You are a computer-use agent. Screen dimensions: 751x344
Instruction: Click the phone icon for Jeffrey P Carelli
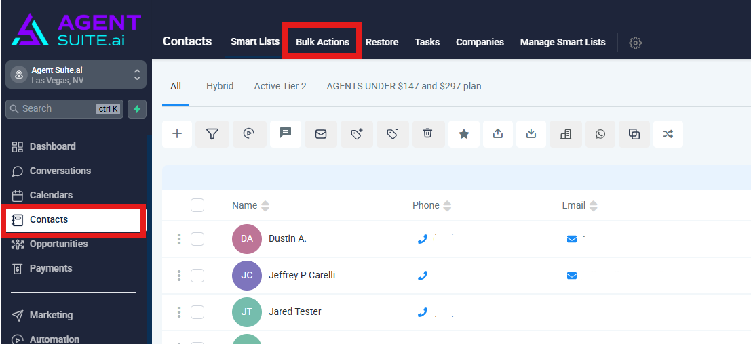[423, 276]
